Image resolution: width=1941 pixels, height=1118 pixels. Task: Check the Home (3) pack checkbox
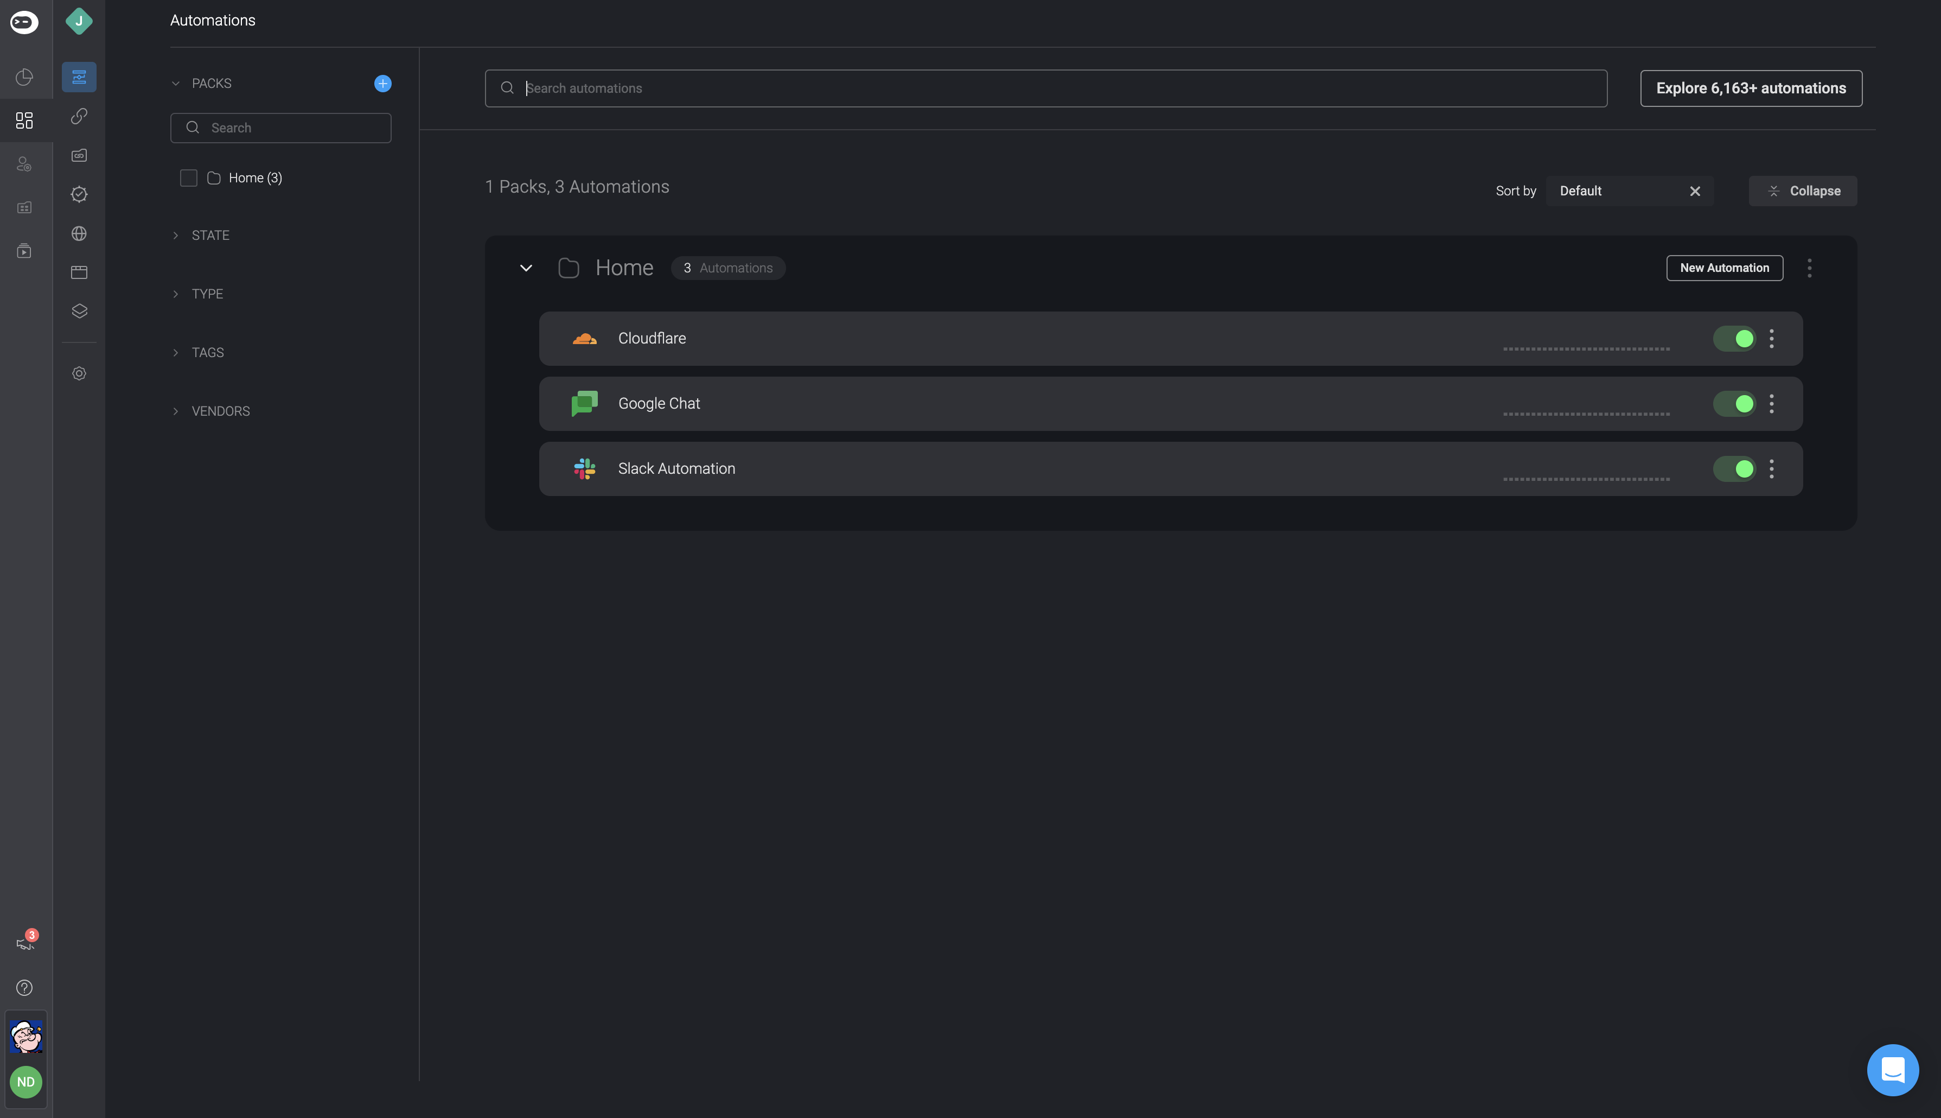189,178
